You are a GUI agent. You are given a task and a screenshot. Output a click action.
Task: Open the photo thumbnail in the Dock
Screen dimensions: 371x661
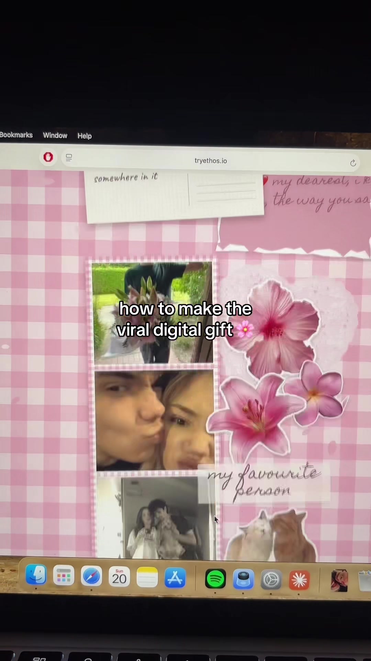coord(339,581)
